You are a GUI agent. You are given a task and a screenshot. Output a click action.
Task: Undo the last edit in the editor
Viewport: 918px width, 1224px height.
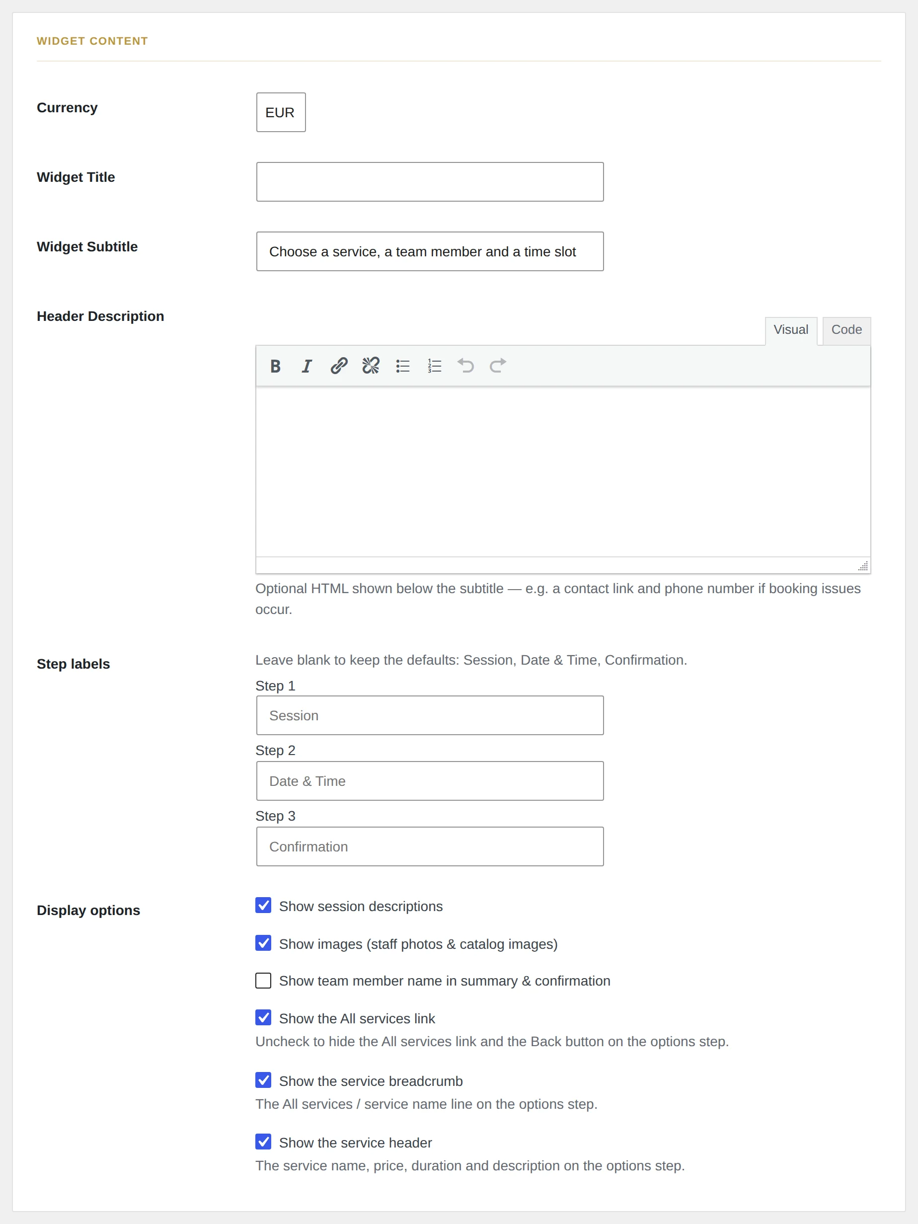pyautogui.click(x=466, y=366)
